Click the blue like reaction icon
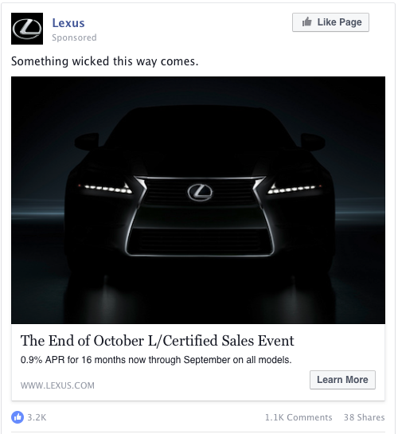This screenshot has height=434, width=398. tap(18, 417)
